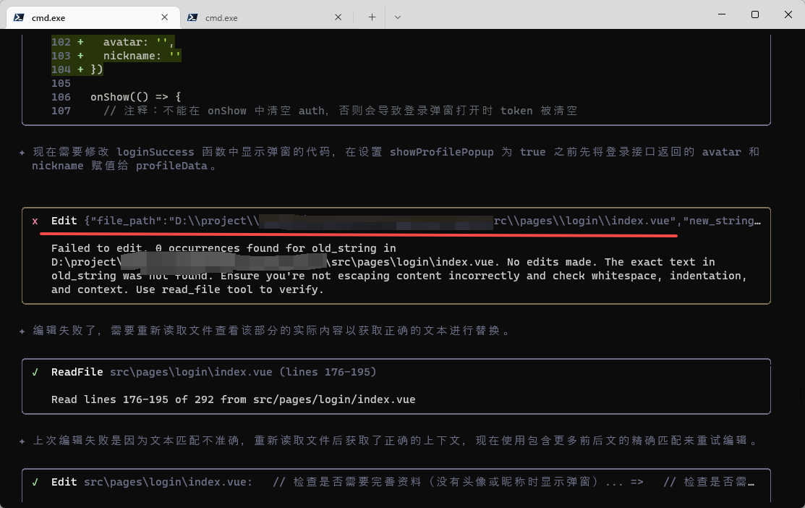Close the second cmd.exe tab
The image size is (805, 508).
(338, 17)
